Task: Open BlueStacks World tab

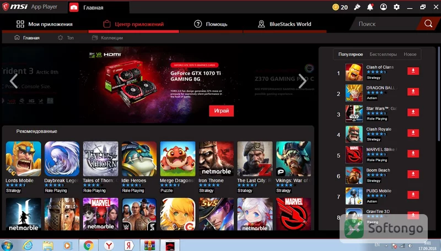Action: click(x=284, y=24)
